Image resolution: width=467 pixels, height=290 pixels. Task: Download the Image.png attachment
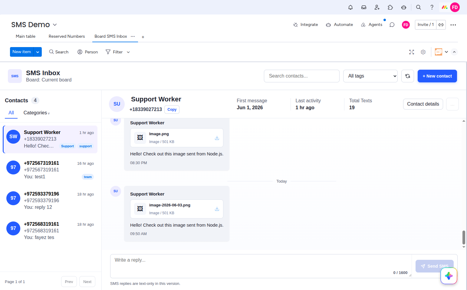click(x=217, y=138)
